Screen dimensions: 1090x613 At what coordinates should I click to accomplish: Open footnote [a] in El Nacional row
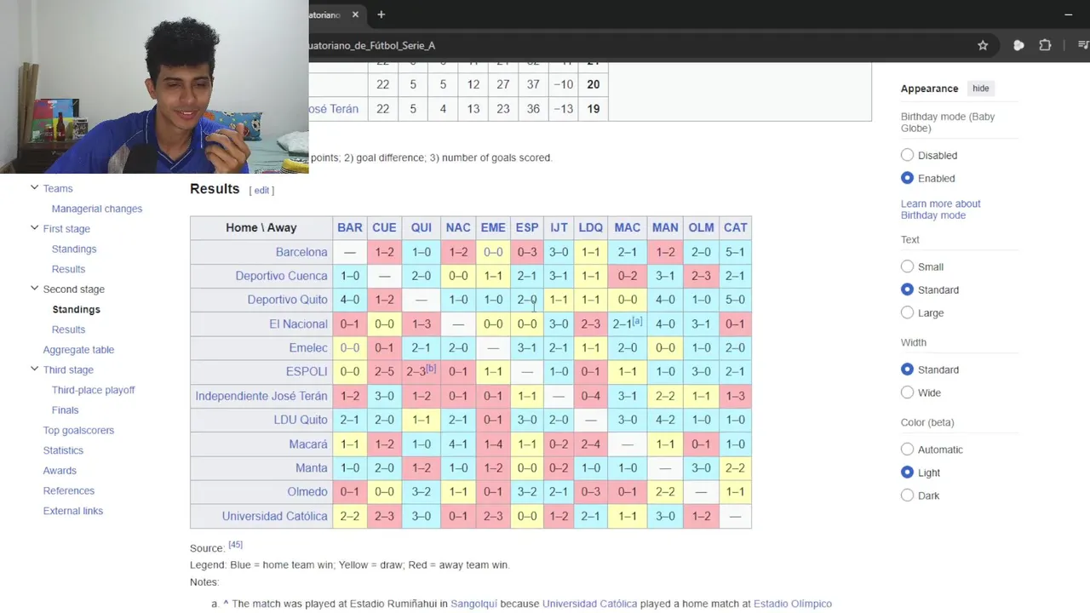coord(637,321)
